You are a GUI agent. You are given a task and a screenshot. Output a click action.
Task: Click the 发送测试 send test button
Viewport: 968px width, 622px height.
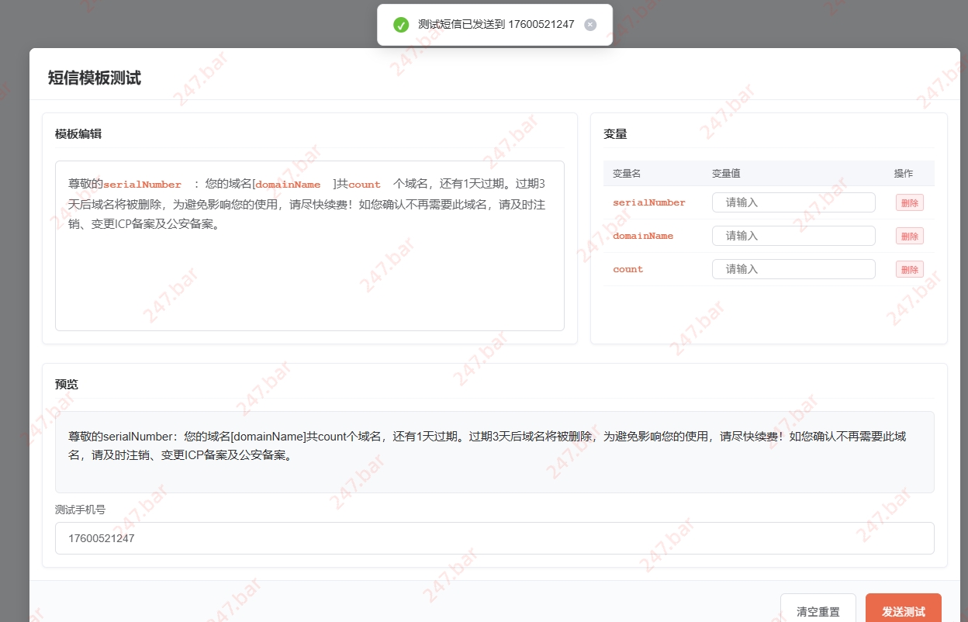(903, 611)
